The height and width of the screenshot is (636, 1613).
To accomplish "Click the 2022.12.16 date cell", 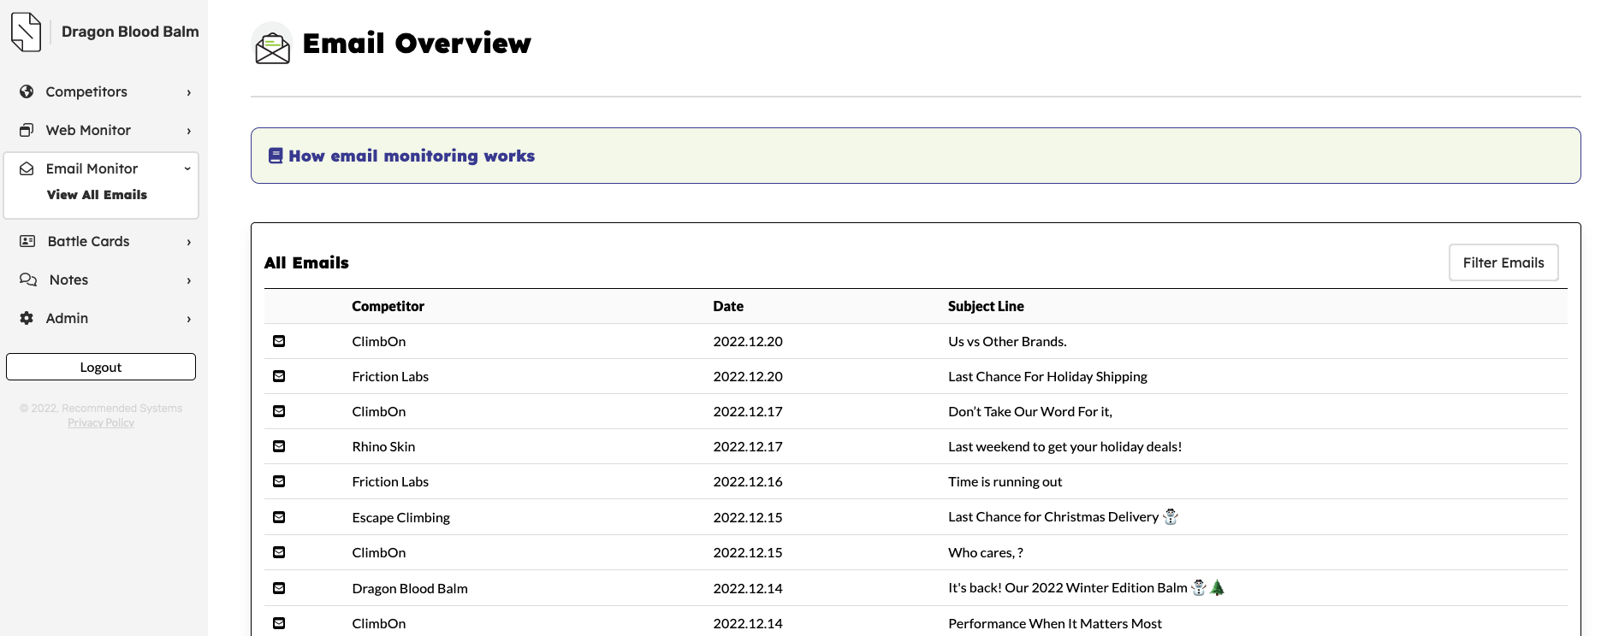I will (x=748, y=481).
